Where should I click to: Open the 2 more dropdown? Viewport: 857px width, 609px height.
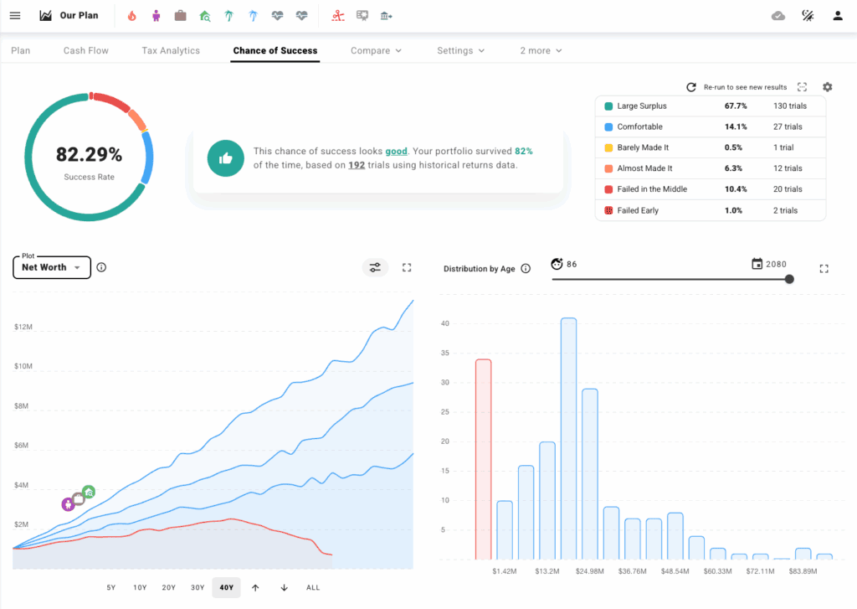(540, 50)
